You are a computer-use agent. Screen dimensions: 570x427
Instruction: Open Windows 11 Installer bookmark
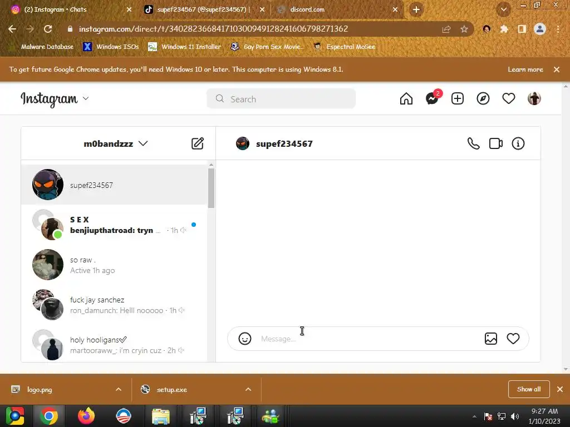tap(185, 47)
